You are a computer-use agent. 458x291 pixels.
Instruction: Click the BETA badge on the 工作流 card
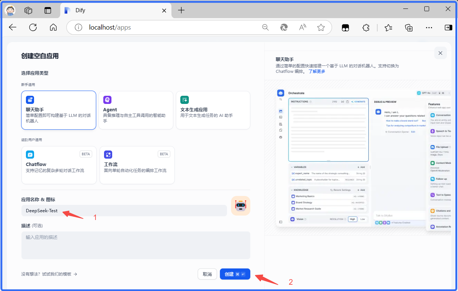164,154
